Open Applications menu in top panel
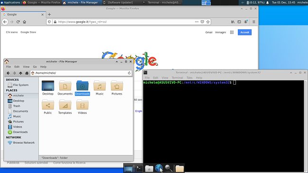The image size is (308, 173). click(10, 2)
